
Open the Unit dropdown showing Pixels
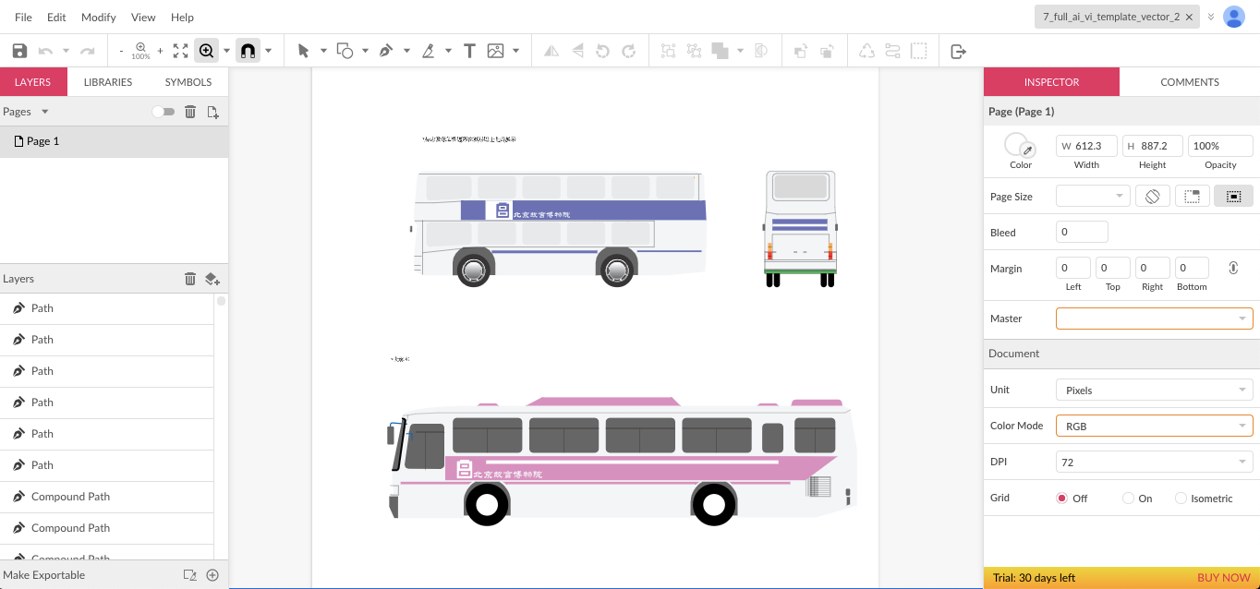pyautogui.click(x=1153, y=390)
